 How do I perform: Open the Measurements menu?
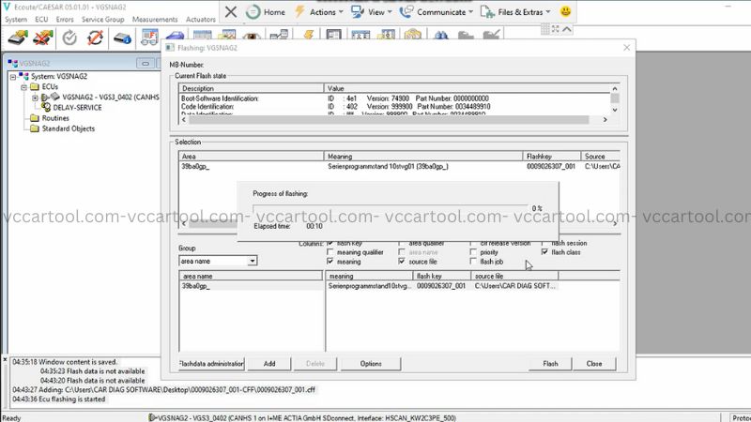click(x=155, y=19)
